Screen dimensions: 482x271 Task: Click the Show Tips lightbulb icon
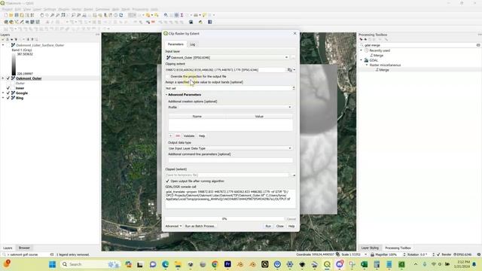click(204, 15)
